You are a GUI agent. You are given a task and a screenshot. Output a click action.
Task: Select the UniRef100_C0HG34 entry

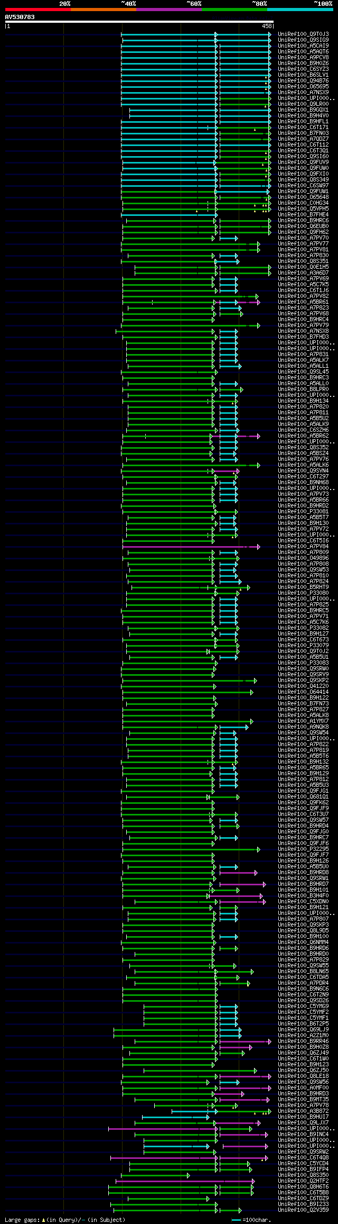(x=303, y=203)
